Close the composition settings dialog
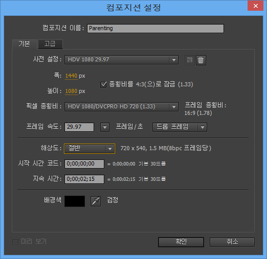267x259 pixels. pyautogui.click(x=255, y=6)
